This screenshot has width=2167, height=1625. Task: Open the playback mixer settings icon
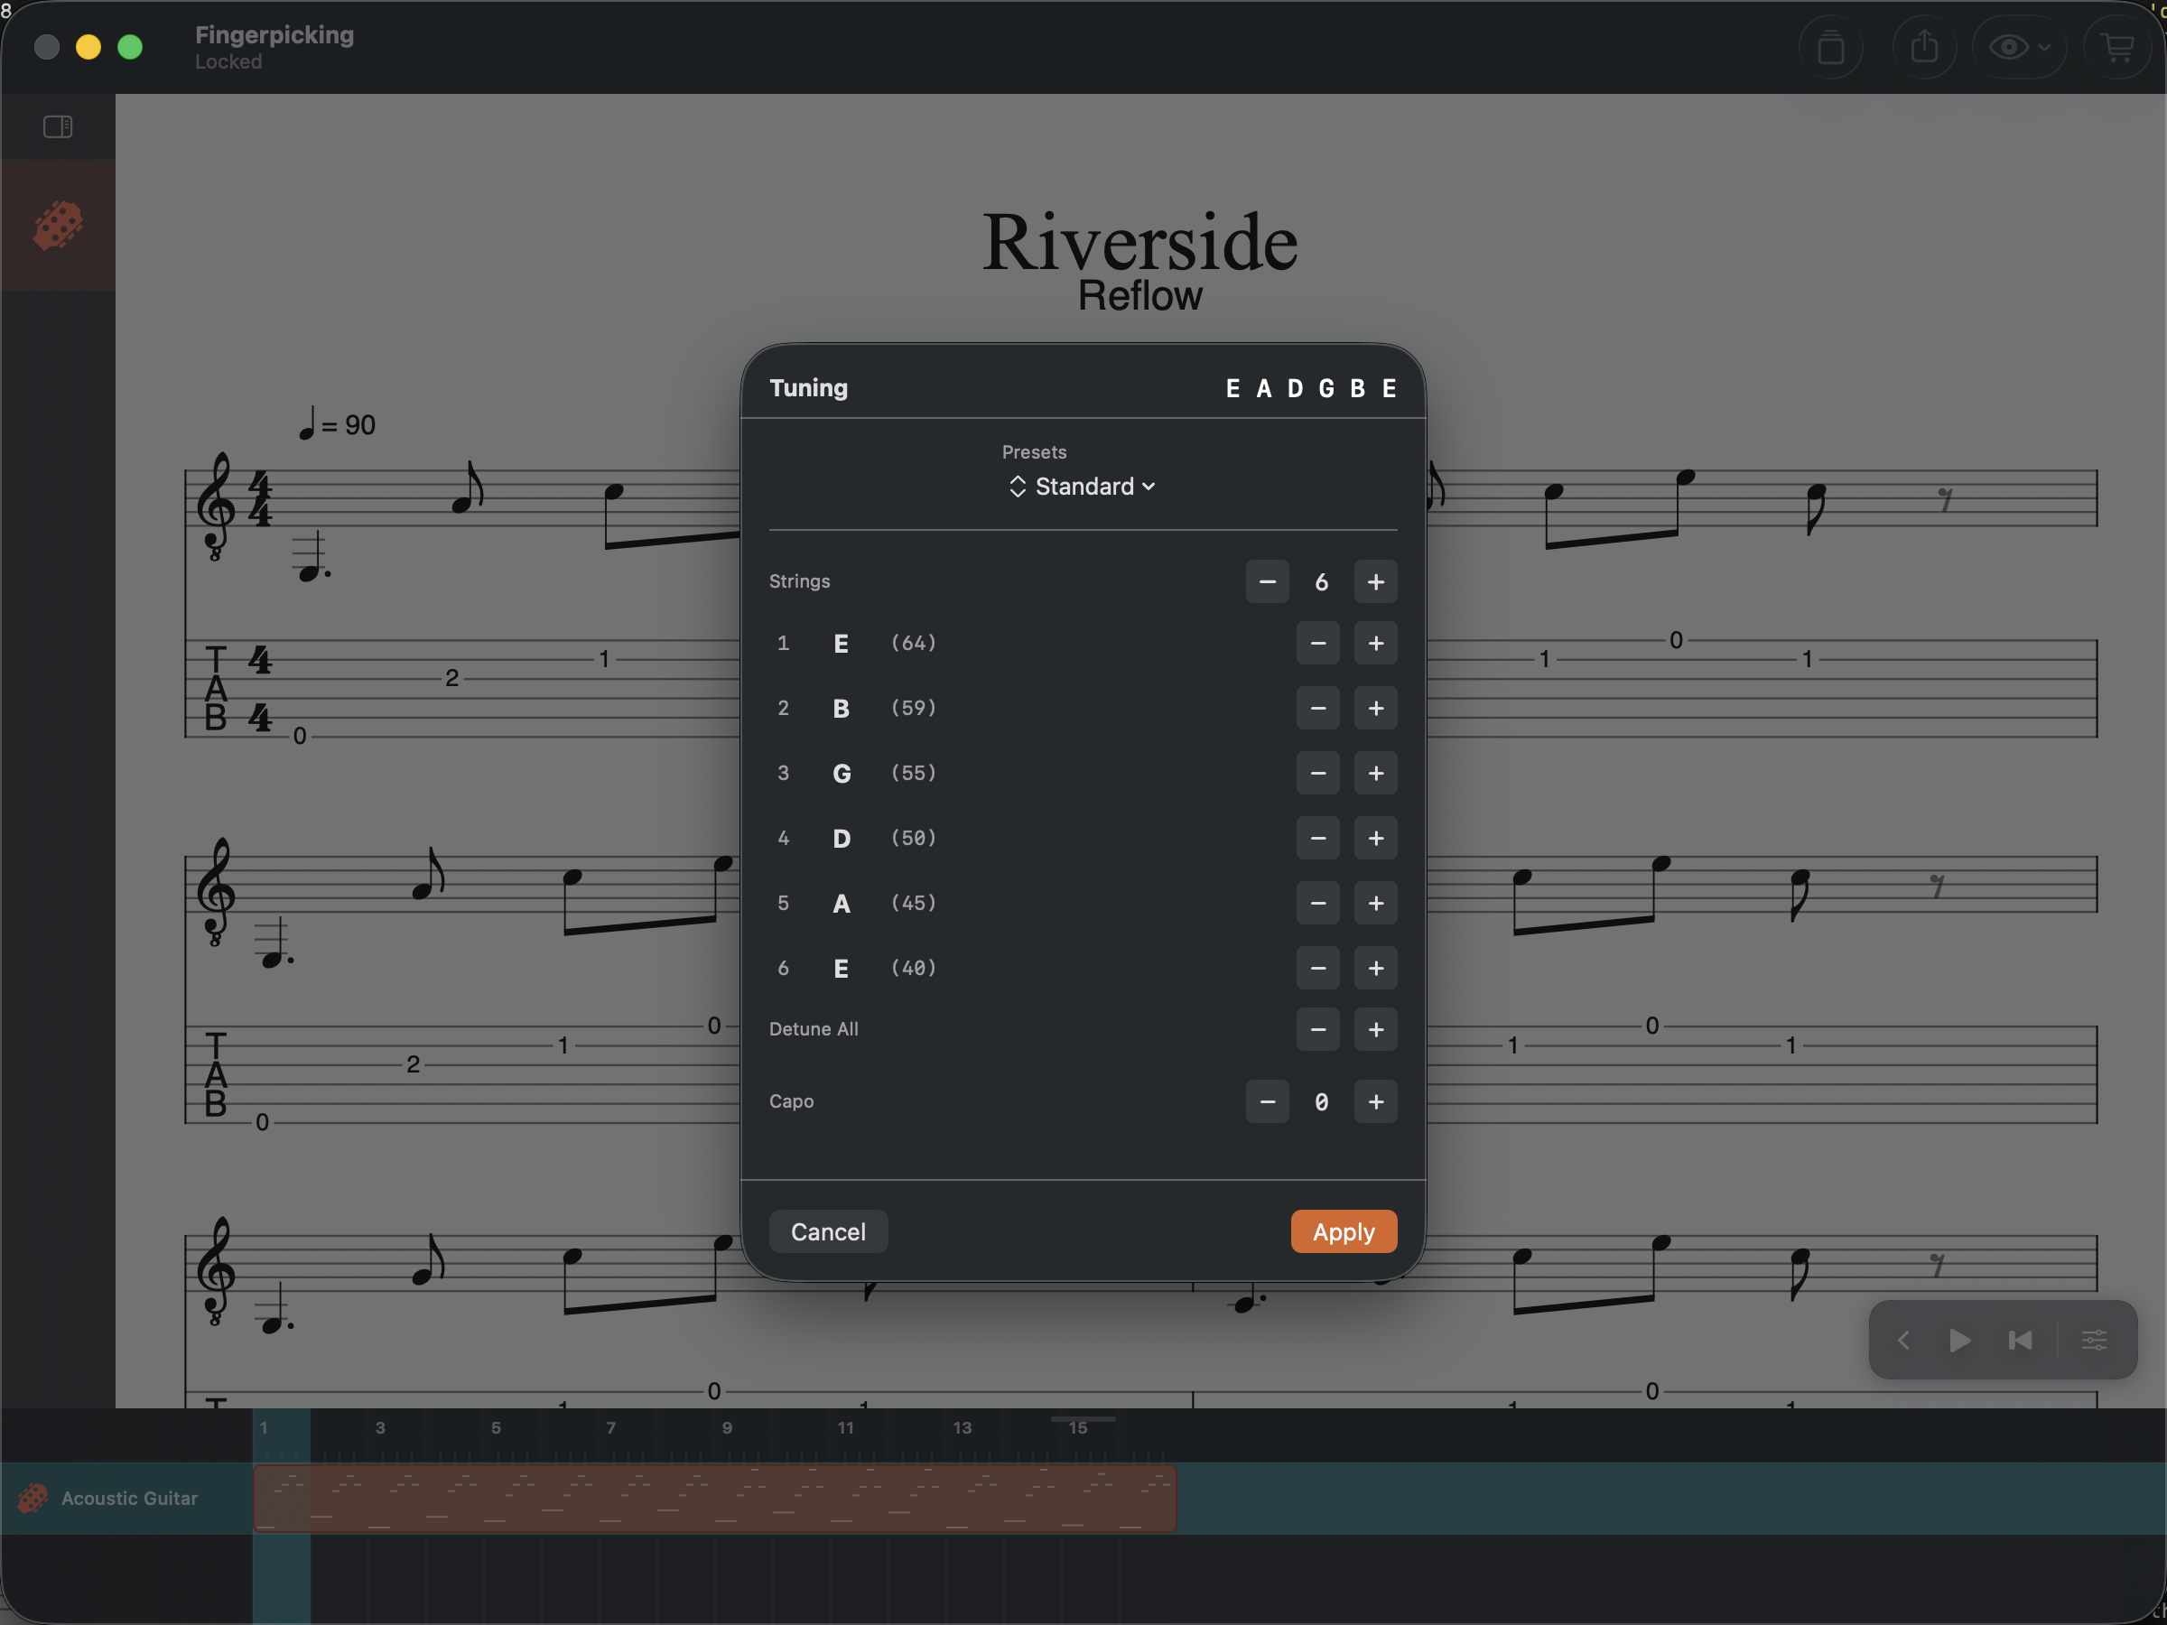2096,1340
